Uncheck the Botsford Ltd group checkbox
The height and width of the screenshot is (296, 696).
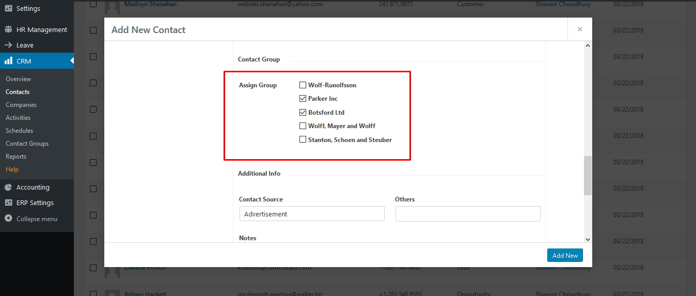(x=303, y=112)
